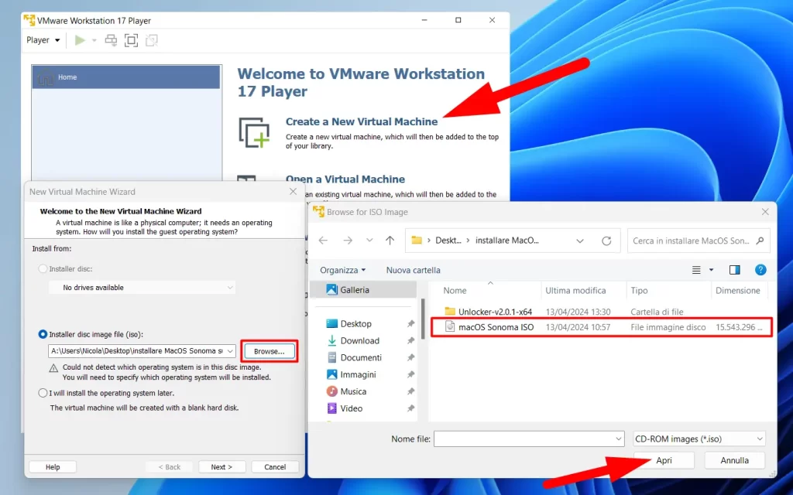Refresh the folder listing
This screenshot has width=793, height=495.
click(x=606, y=241)
